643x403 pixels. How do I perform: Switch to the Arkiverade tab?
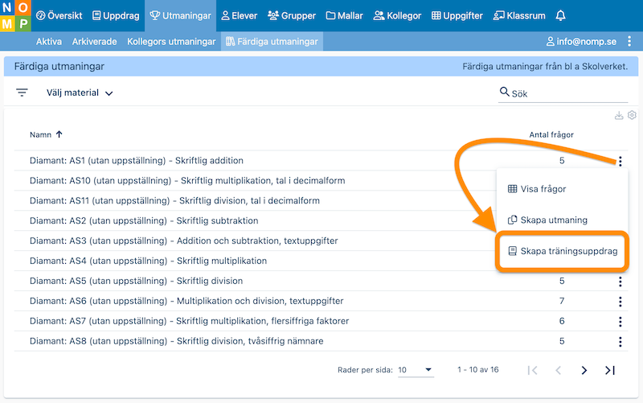pos(94,41)
